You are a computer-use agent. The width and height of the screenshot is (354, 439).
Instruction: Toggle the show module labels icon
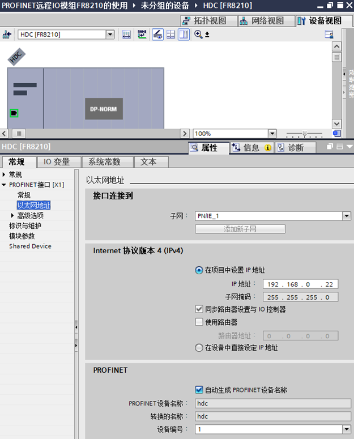coord(158,35)
